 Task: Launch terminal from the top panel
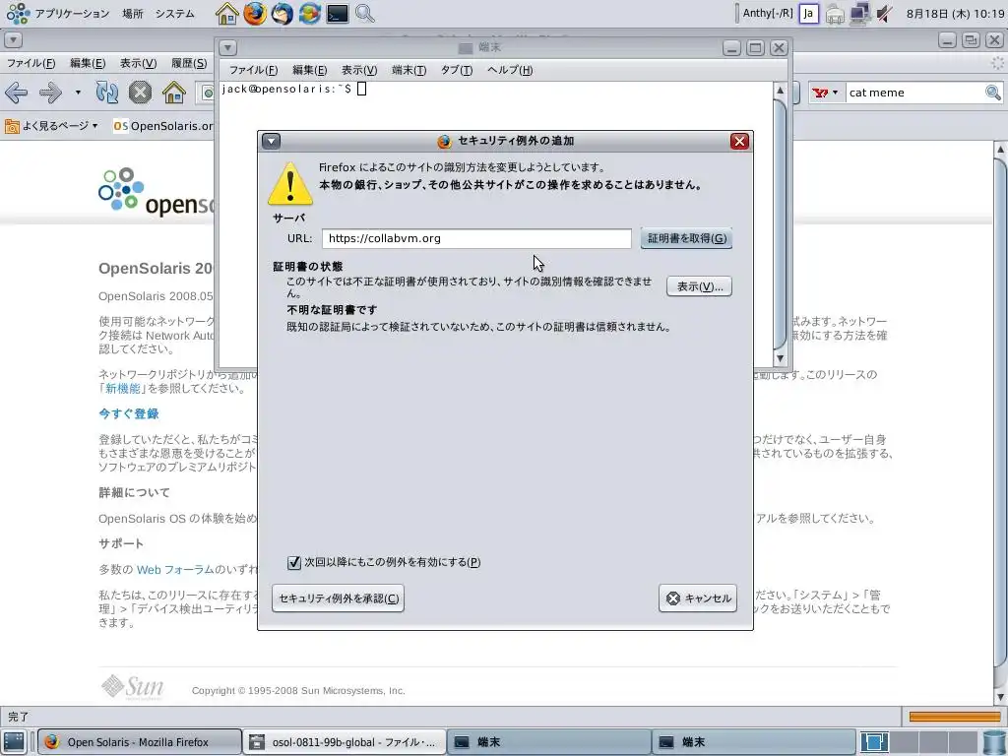coord(338,14)
